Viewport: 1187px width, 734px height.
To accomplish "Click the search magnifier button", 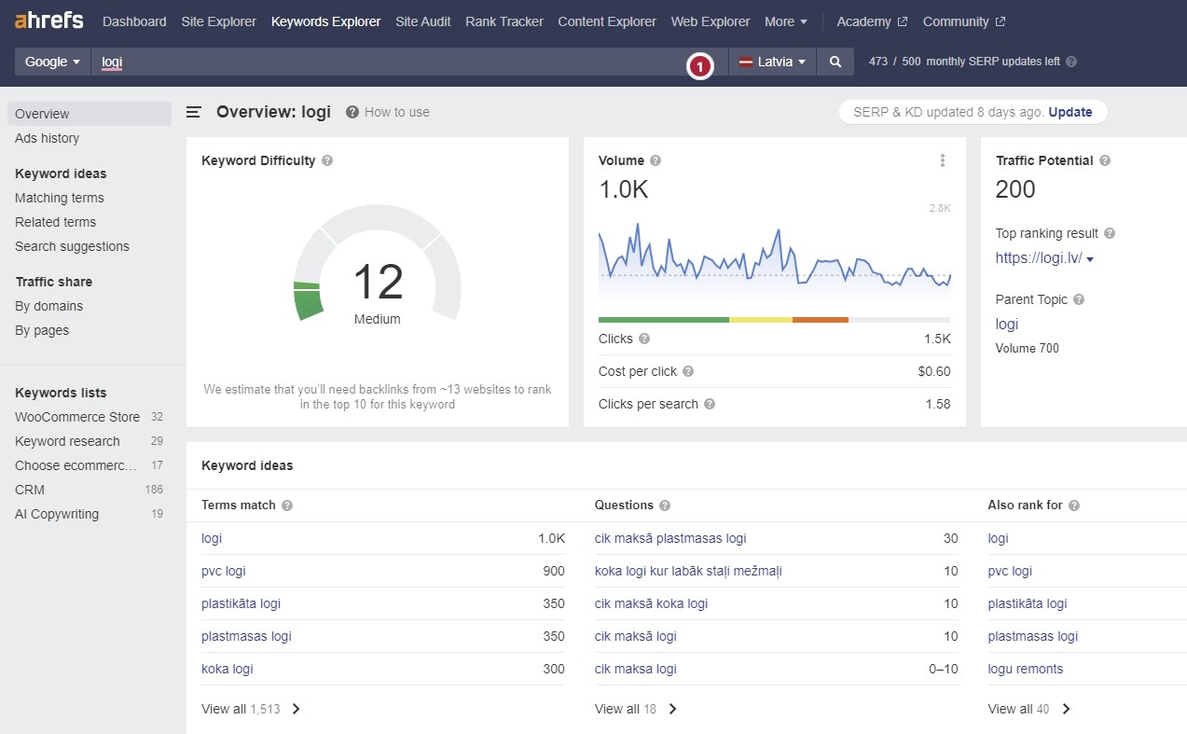I will point(835,62).
